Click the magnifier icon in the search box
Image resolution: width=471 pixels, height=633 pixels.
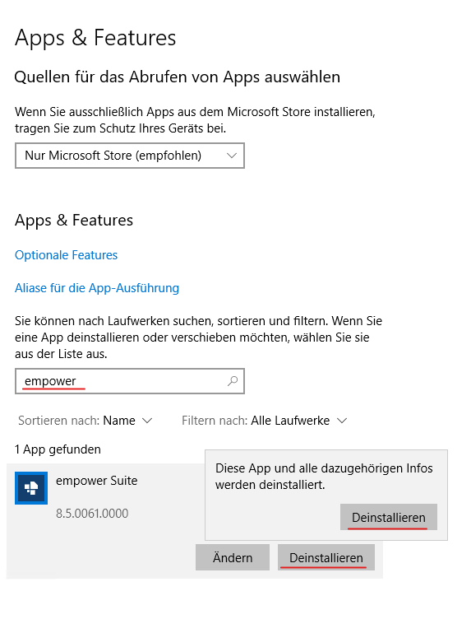point(233,380)
